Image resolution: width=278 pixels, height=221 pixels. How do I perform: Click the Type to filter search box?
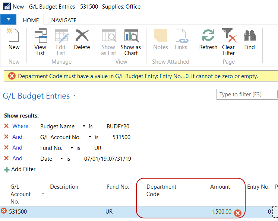pyautogui.click(x=246, y=95)
